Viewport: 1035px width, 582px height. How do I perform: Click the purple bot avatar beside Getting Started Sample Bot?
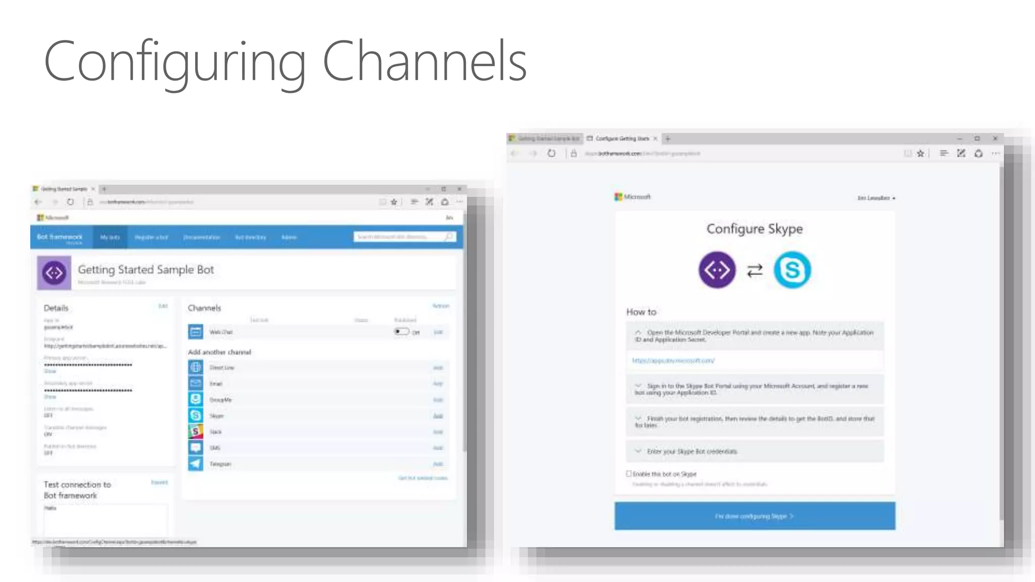pyautogui.click(x=54, y=273)
